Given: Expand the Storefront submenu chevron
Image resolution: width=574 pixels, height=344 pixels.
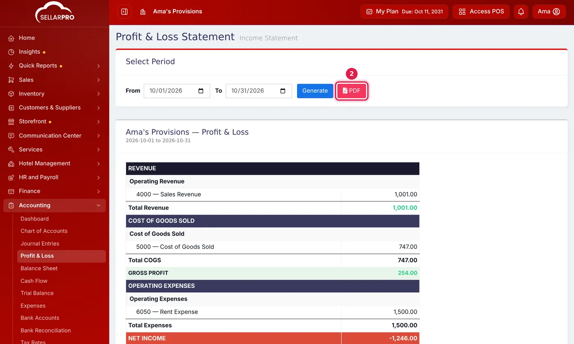Looking at the screenshot, I should pos(98,122).
